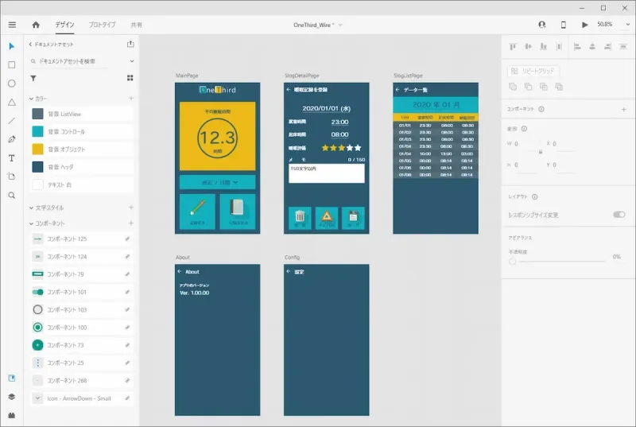Click the pencil record tile on MainPage
636x427 pixels.
click(x=197, y=212)
